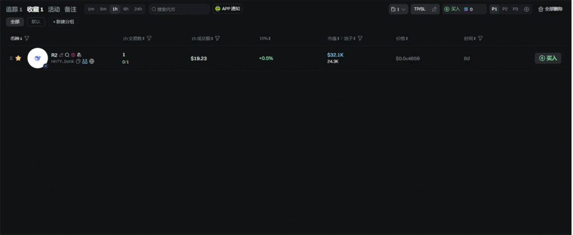Switch time interval to 24h
573x235 pixels.
coord(138,10)
